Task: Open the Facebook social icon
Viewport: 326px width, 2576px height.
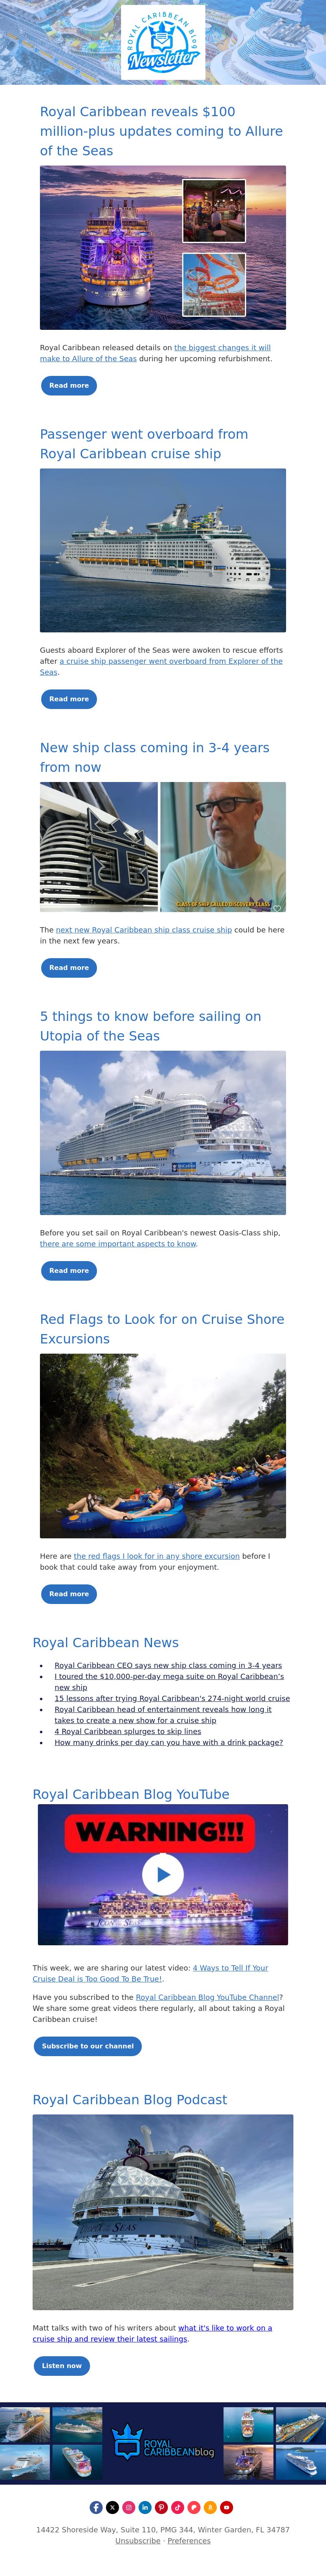Action: click(x=96, y=2507)
